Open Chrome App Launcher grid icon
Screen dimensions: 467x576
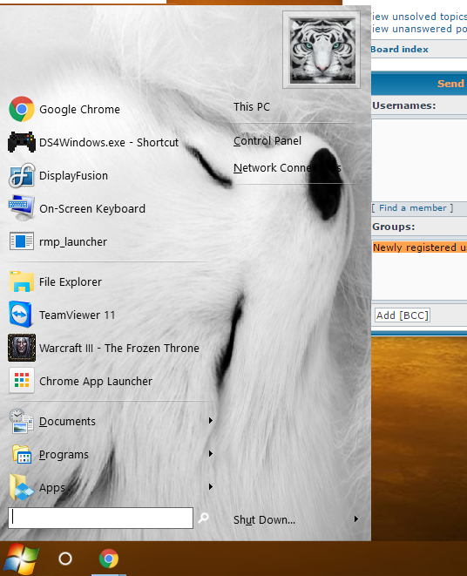tap(22, 381)
